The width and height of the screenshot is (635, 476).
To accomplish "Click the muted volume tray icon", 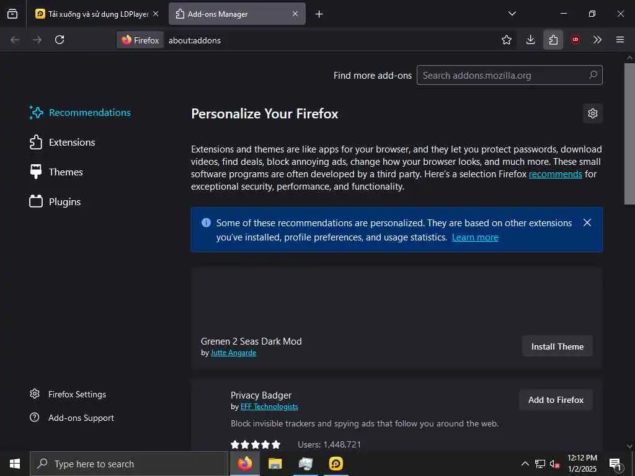I will [555, 464].
